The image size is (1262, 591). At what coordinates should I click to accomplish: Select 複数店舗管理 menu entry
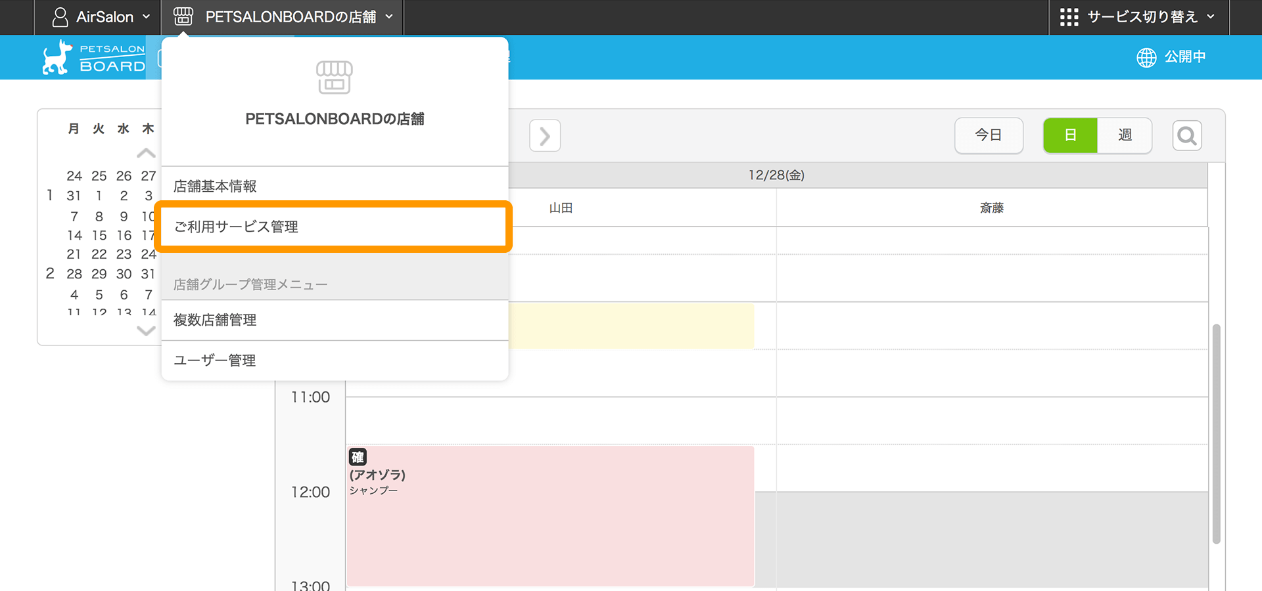(x=335, y=320)
